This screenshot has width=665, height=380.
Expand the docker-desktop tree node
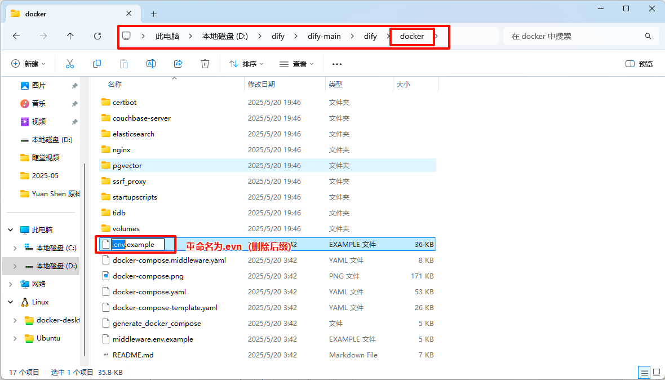click(15, 320)
